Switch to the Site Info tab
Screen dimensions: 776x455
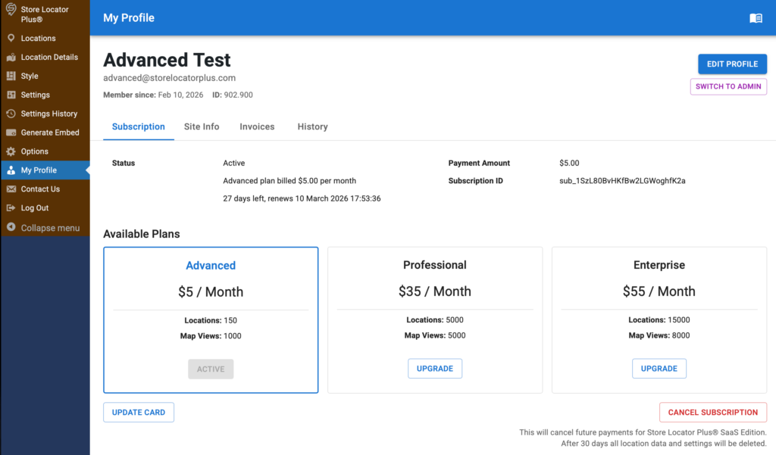click(202, 126)
